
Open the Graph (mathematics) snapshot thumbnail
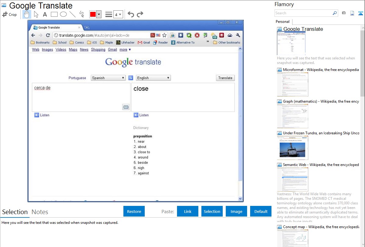point(292,116)
